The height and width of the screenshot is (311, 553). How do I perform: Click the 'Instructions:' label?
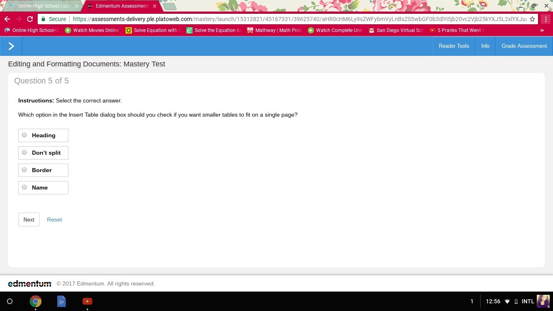[x=36, y=100]
